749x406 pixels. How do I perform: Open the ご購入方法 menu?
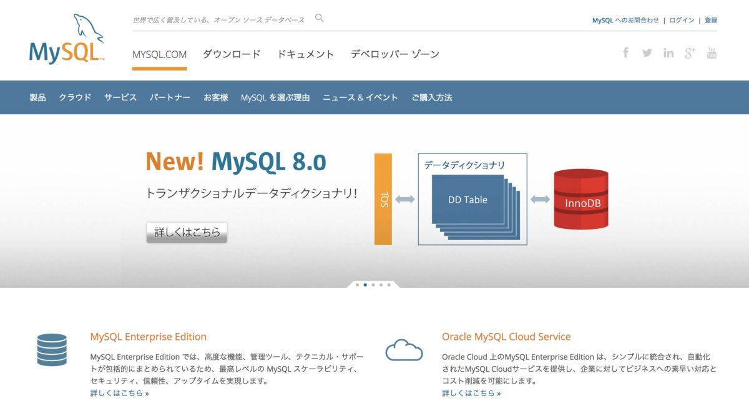point(432,97)
